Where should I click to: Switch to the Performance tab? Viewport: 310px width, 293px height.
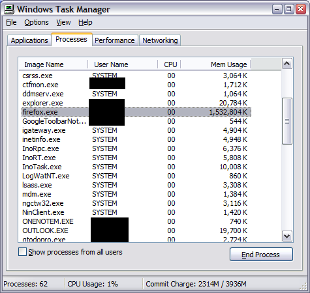point(115,40)
